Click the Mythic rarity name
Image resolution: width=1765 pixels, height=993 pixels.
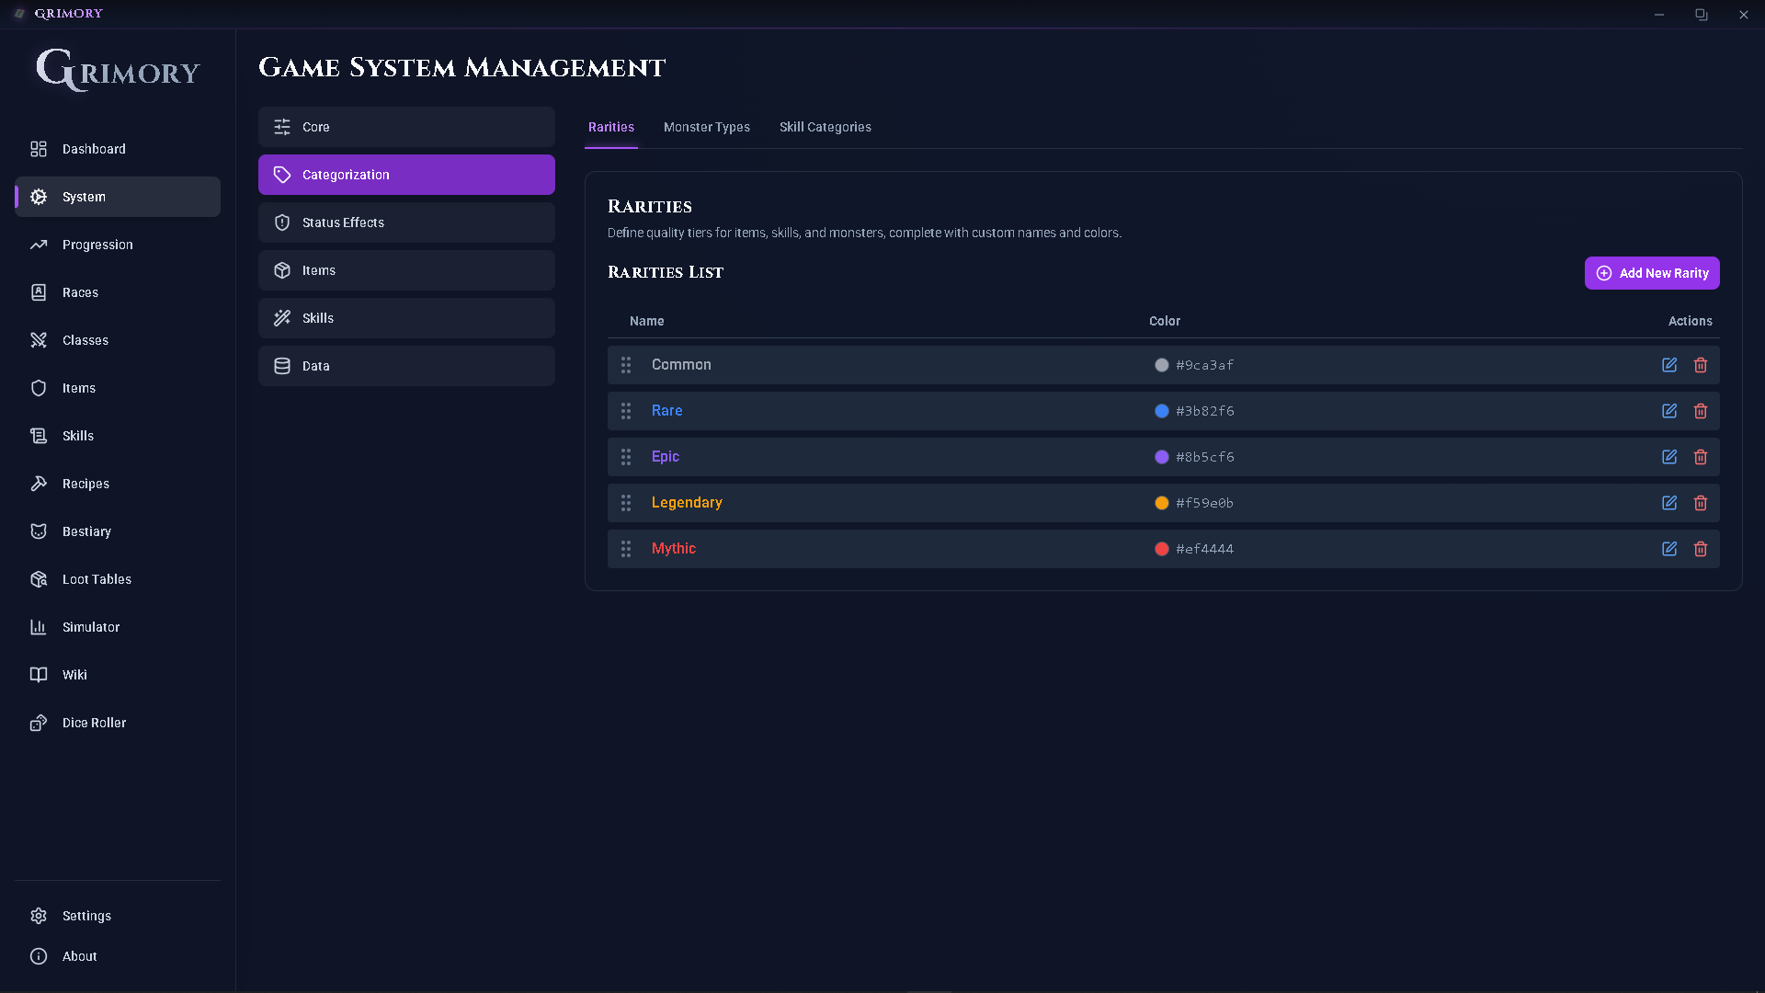(673, 549)
